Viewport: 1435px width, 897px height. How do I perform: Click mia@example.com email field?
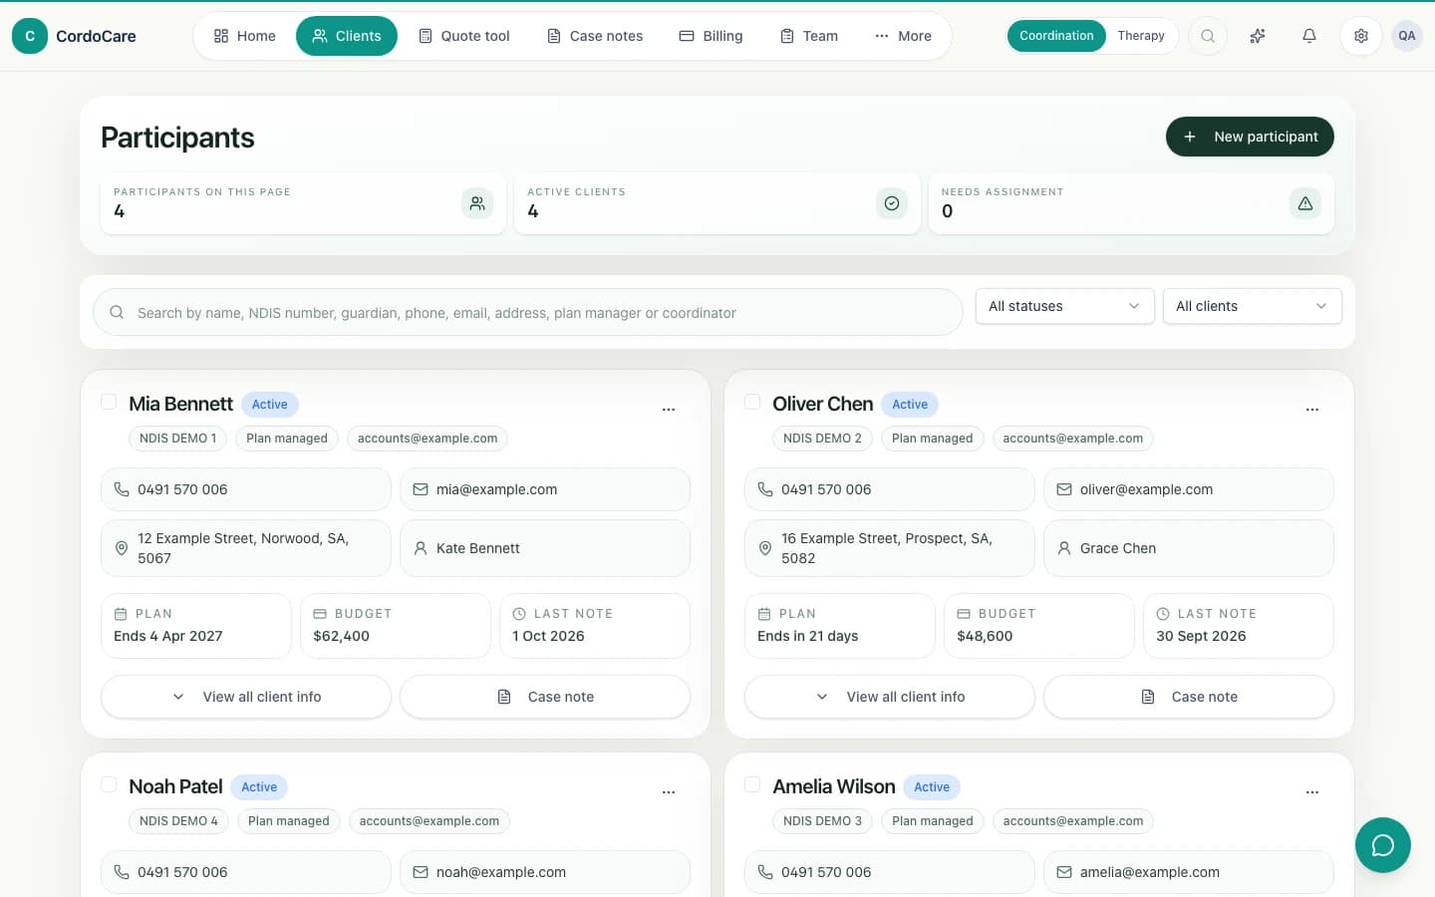pos(545,489)
